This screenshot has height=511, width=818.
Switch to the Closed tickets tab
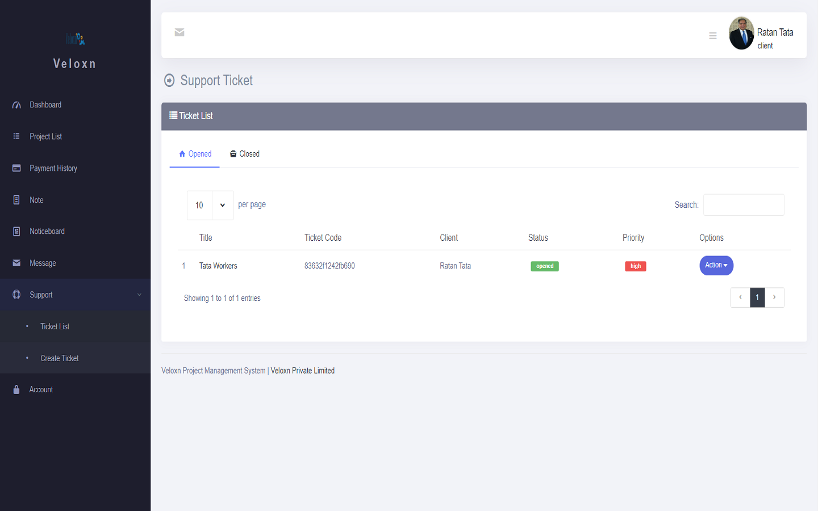point(244,154)
